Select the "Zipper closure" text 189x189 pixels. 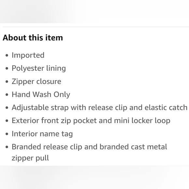(36, 81)
